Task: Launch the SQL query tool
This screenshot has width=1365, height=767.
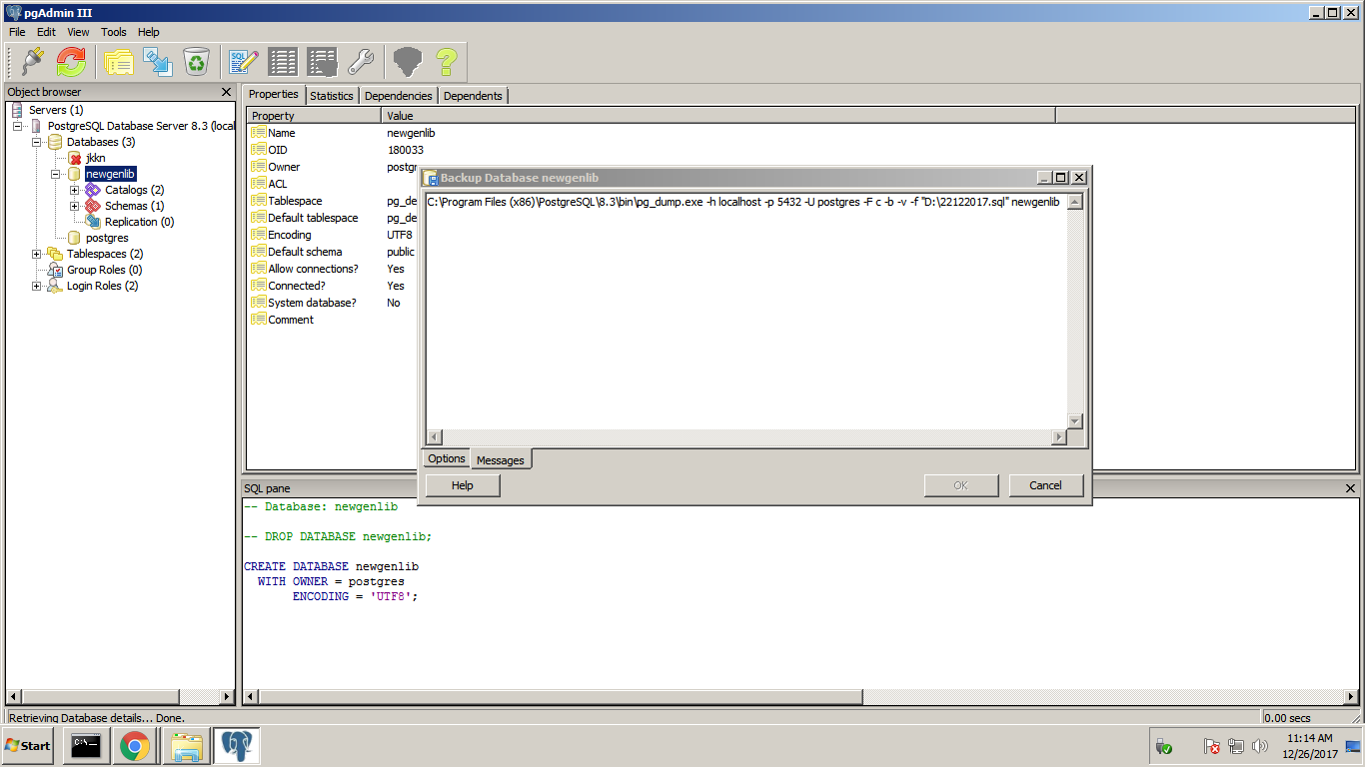Action: coord(244,62)
